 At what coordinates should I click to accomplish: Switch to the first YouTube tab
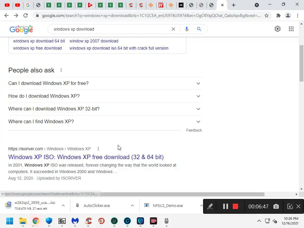pos(7,5)
